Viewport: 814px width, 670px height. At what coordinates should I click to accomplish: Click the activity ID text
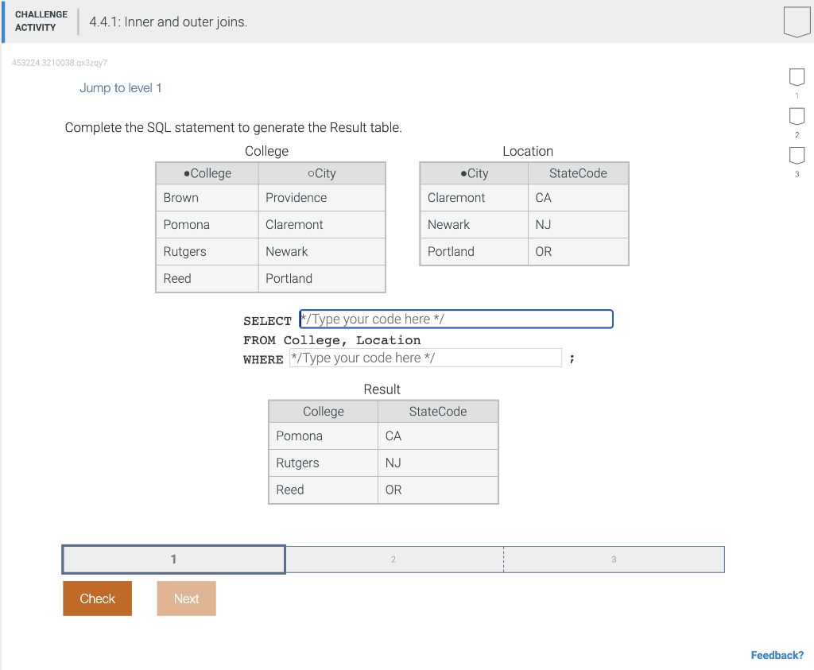pos(59,62)
